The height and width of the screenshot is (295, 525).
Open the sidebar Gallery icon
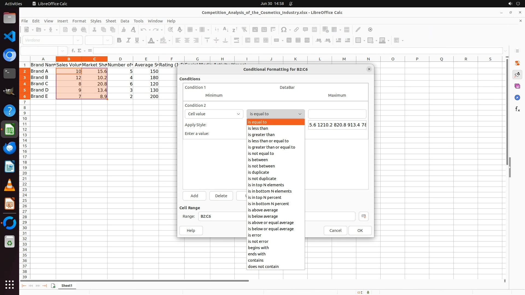click(517, 86)
